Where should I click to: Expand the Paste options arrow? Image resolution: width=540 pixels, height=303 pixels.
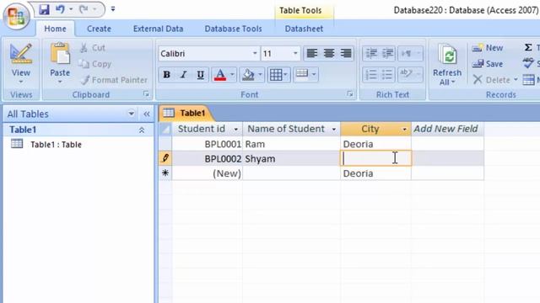60,82
